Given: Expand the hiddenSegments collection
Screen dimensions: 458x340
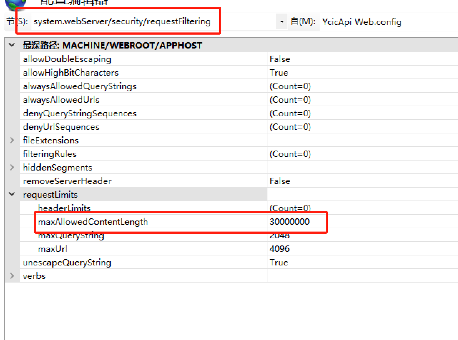Looking at the screenshot, I should point(12,167).
